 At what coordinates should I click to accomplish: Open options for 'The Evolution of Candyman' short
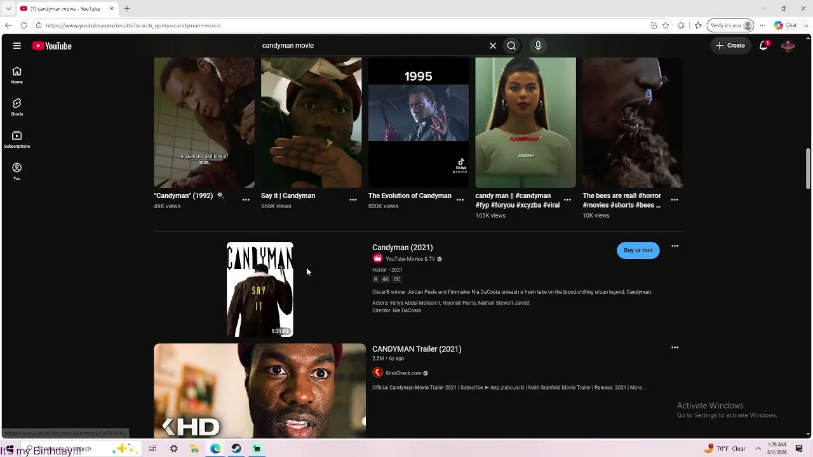point(460,200)
